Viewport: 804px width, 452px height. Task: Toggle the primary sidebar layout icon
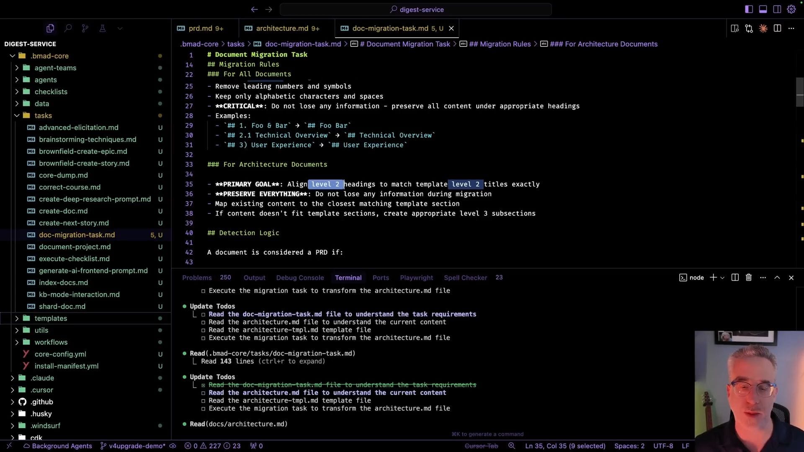(x=749, y=9)
